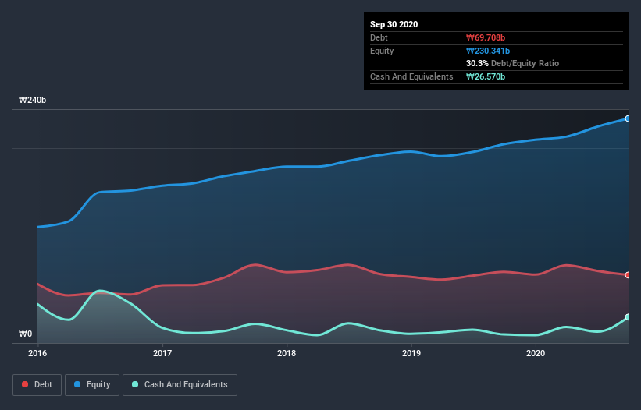Toggle the Debt legend button
The height and width of the screenshot is (410, 641).
pyautogui.click(x=37, y=385)
